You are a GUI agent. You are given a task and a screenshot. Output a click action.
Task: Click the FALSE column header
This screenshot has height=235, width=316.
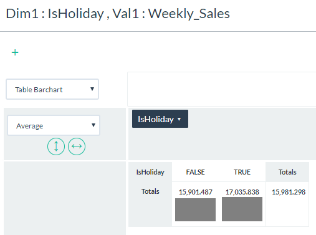(195, 172)
